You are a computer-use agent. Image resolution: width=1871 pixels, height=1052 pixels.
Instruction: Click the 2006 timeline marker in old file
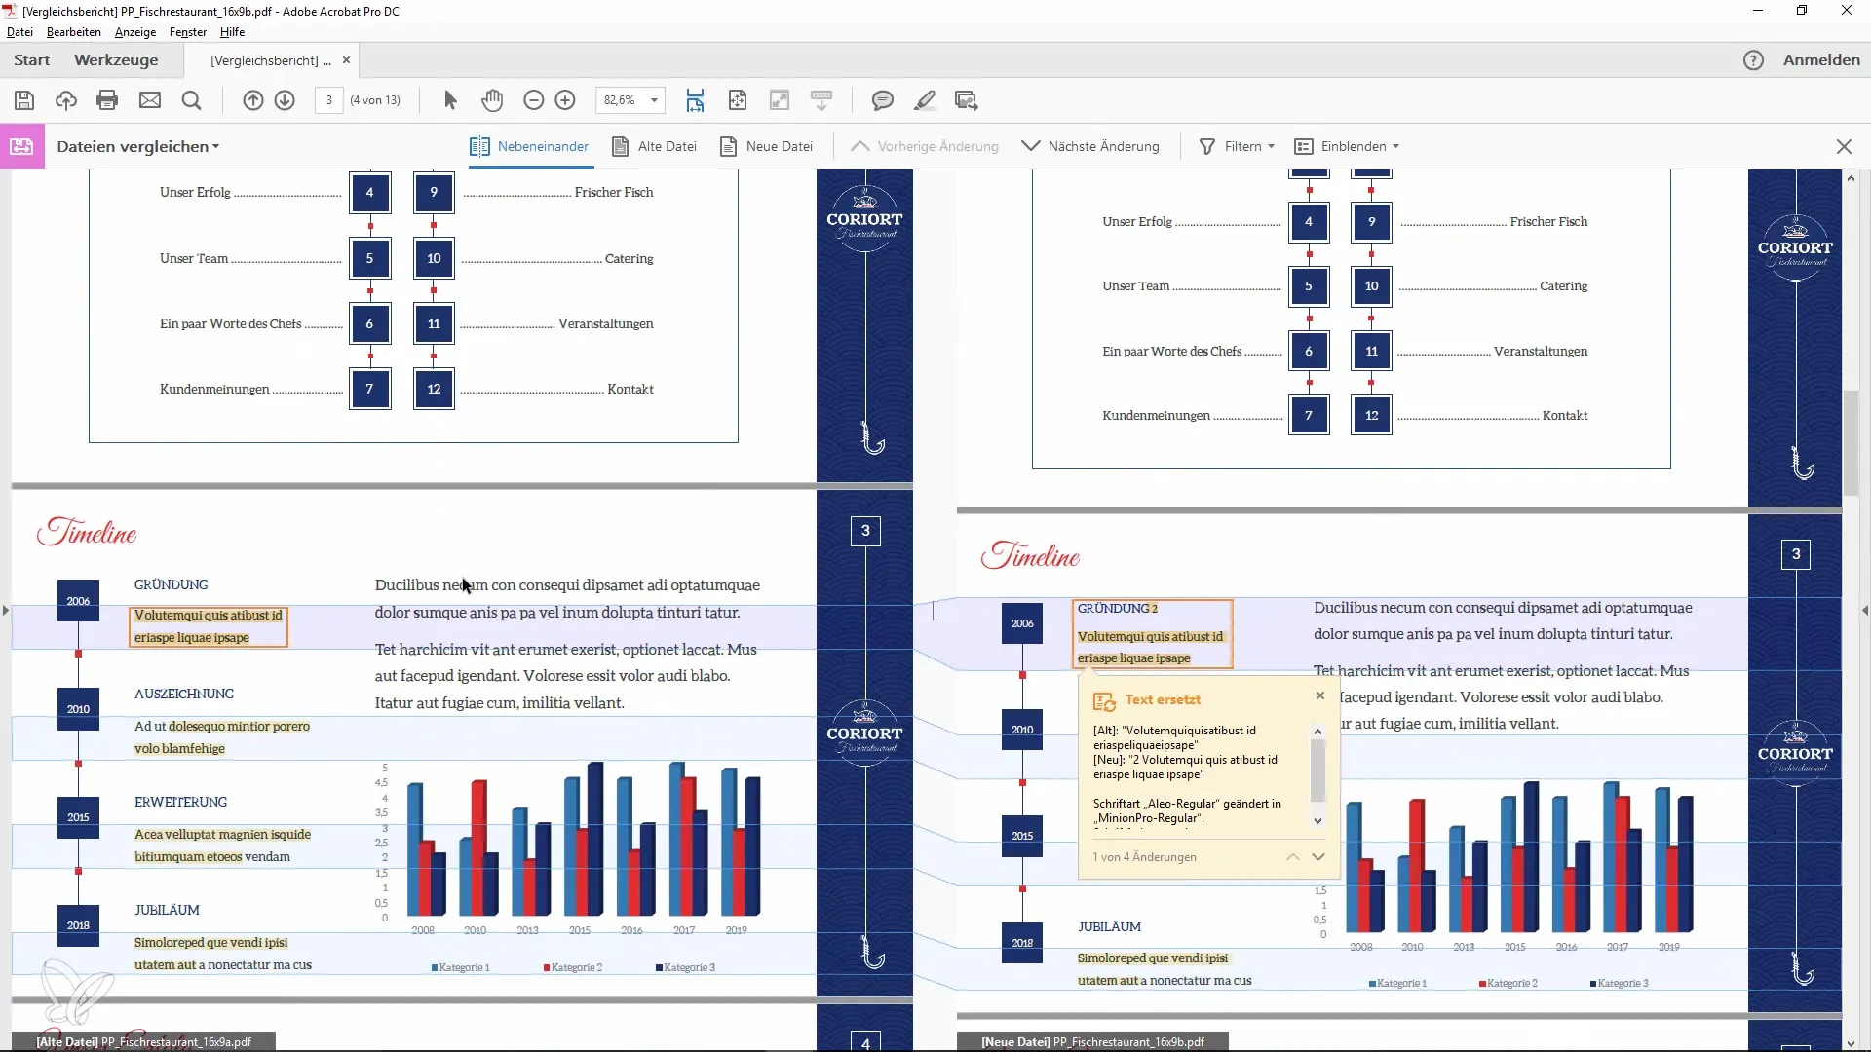pos(78,601)
